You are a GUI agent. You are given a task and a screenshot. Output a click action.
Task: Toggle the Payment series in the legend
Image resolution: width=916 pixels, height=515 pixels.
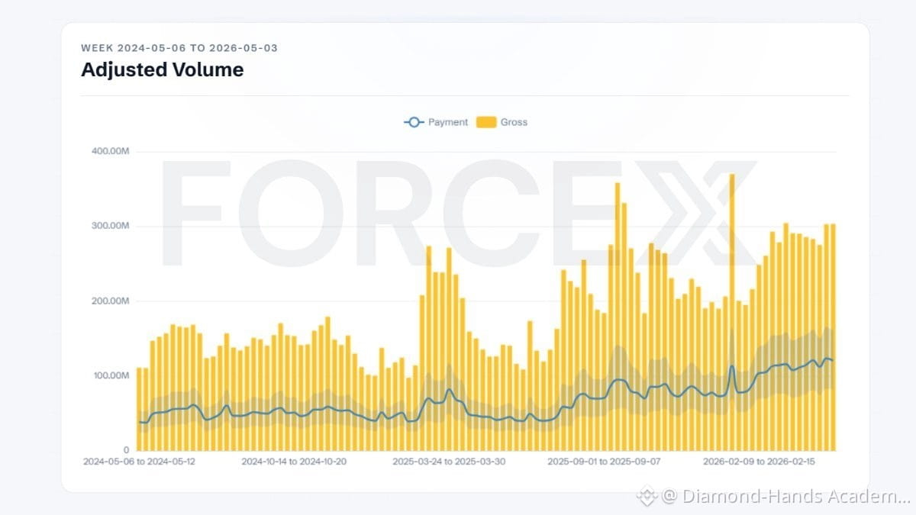pos(436,122)
